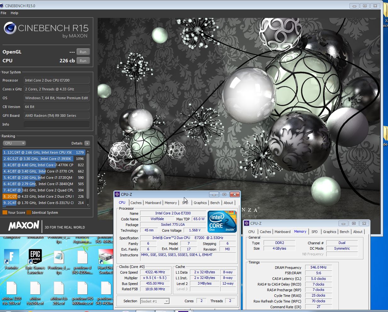
Task: Open the Socket #1 selection dropdown in CPU-Z
Action: point(155,301)
